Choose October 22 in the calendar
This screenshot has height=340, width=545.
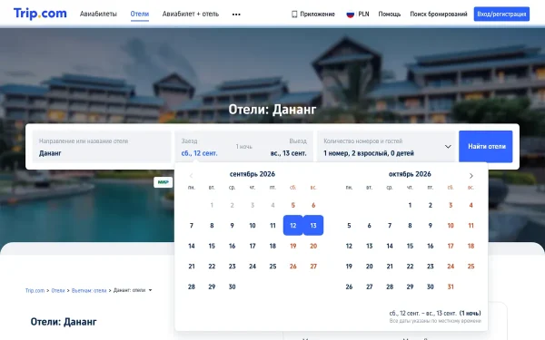(x=410, y=266)
